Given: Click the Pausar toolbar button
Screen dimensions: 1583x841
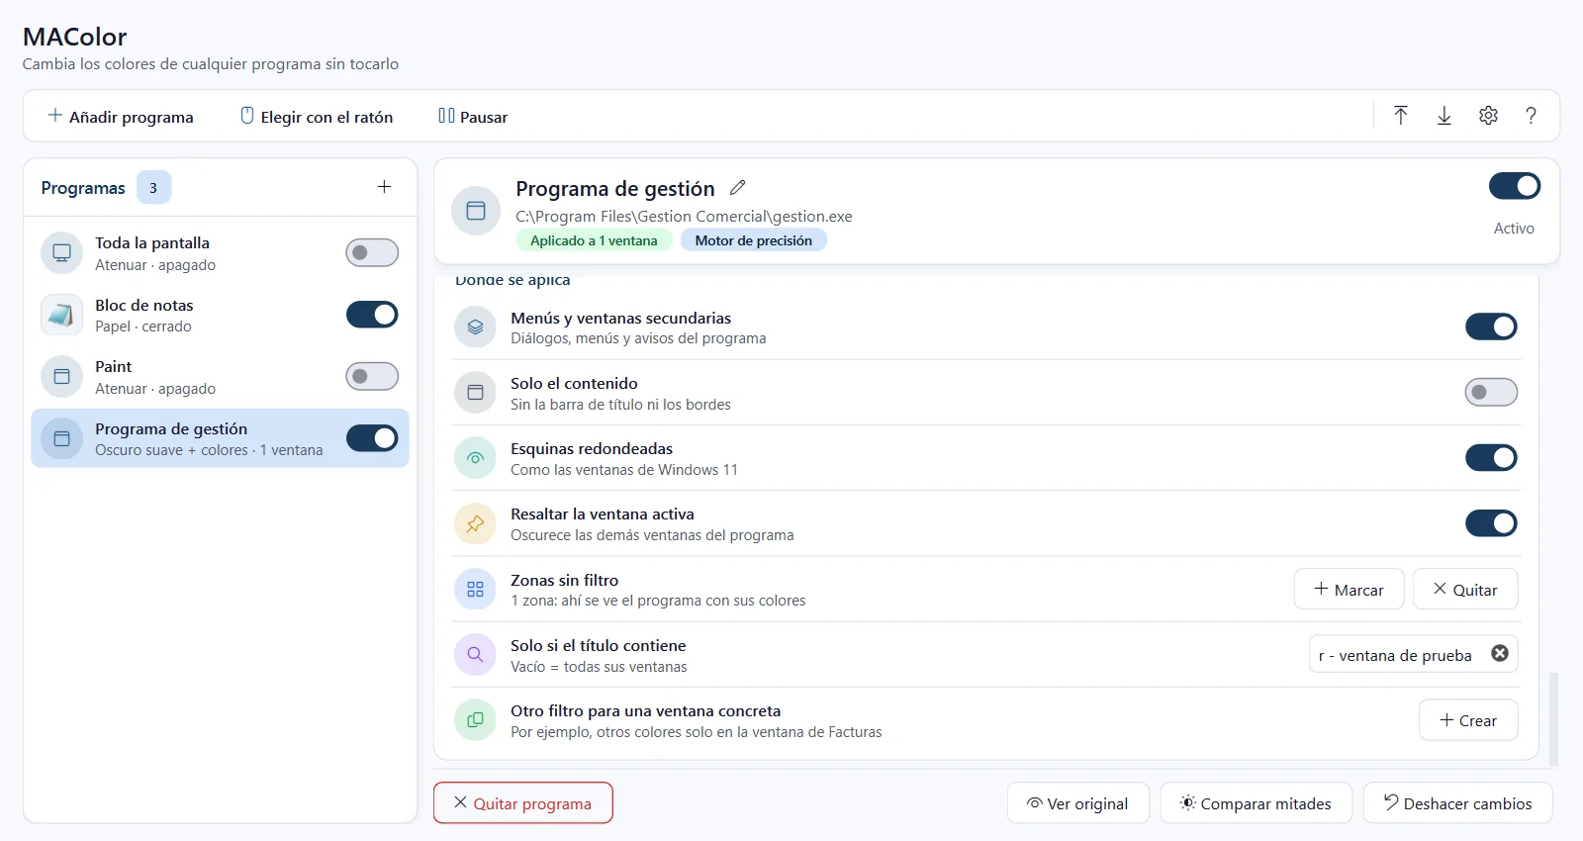Looking at the screenshot, I should (473, 117).
